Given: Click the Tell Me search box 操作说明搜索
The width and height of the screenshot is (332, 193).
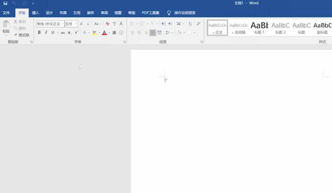Looking at the screenshot, I should click(185, 13).
